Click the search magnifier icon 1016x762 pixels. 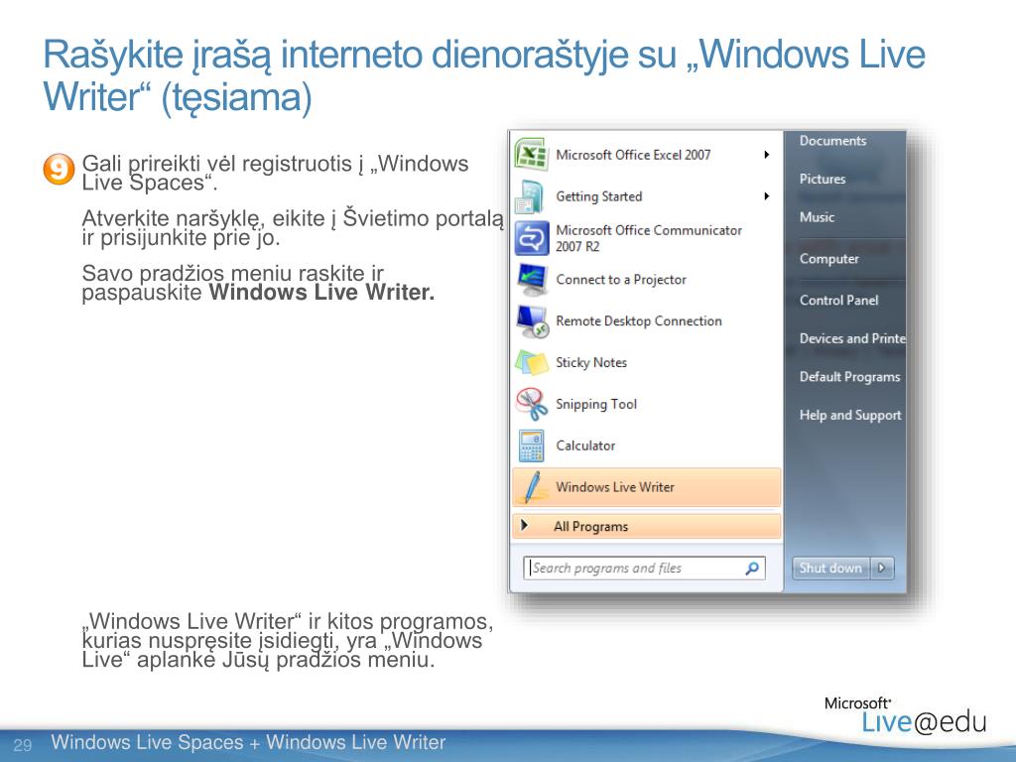pyautogui.click(x=752, y=569)
